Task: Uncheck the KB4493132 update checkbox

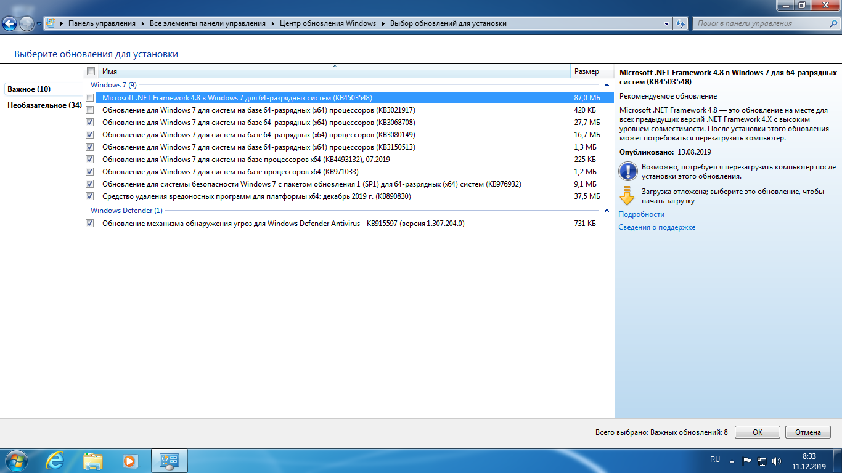Action: [90, 160]
